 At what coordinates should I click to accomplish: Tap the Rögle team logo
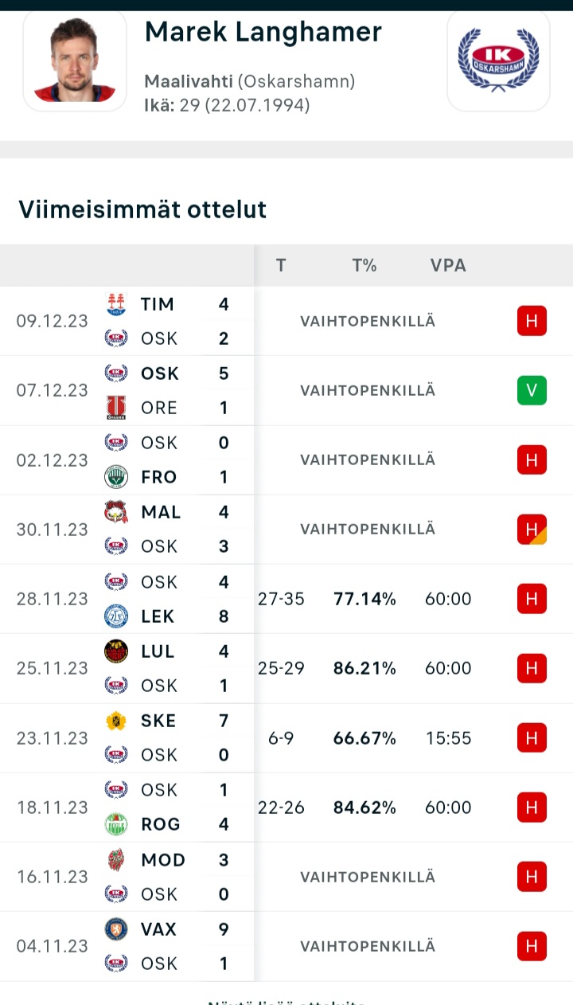(x=116, y=824)
